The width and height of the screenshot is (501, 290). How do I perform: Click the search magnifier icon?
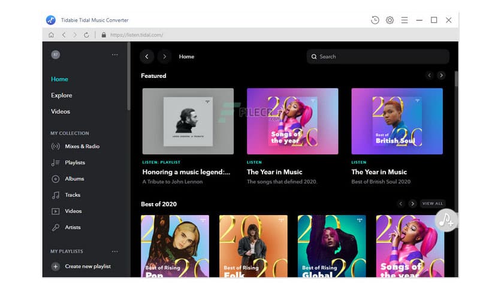click(314, 56)
